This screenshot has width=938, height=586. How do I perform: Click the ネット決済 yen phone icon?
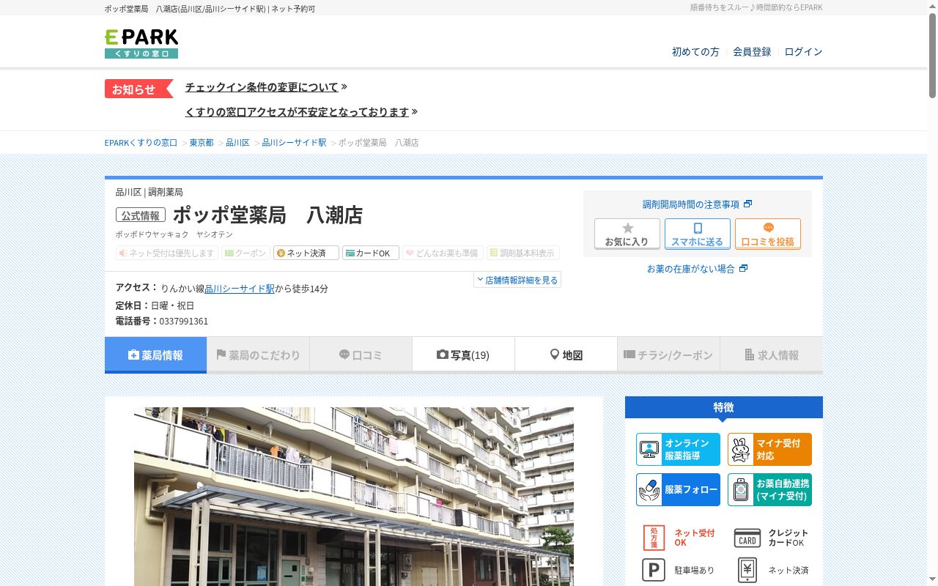tap(747, 570)
